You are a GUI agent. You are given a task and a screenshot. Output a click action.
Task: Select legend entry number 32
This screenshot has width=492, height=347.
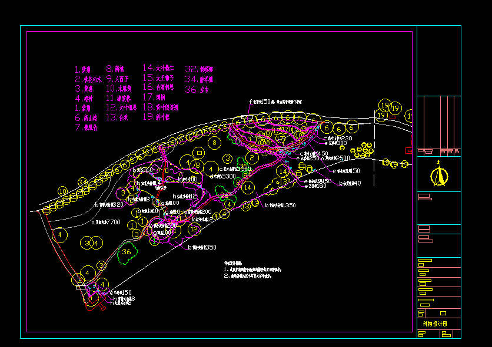(200, 69)
